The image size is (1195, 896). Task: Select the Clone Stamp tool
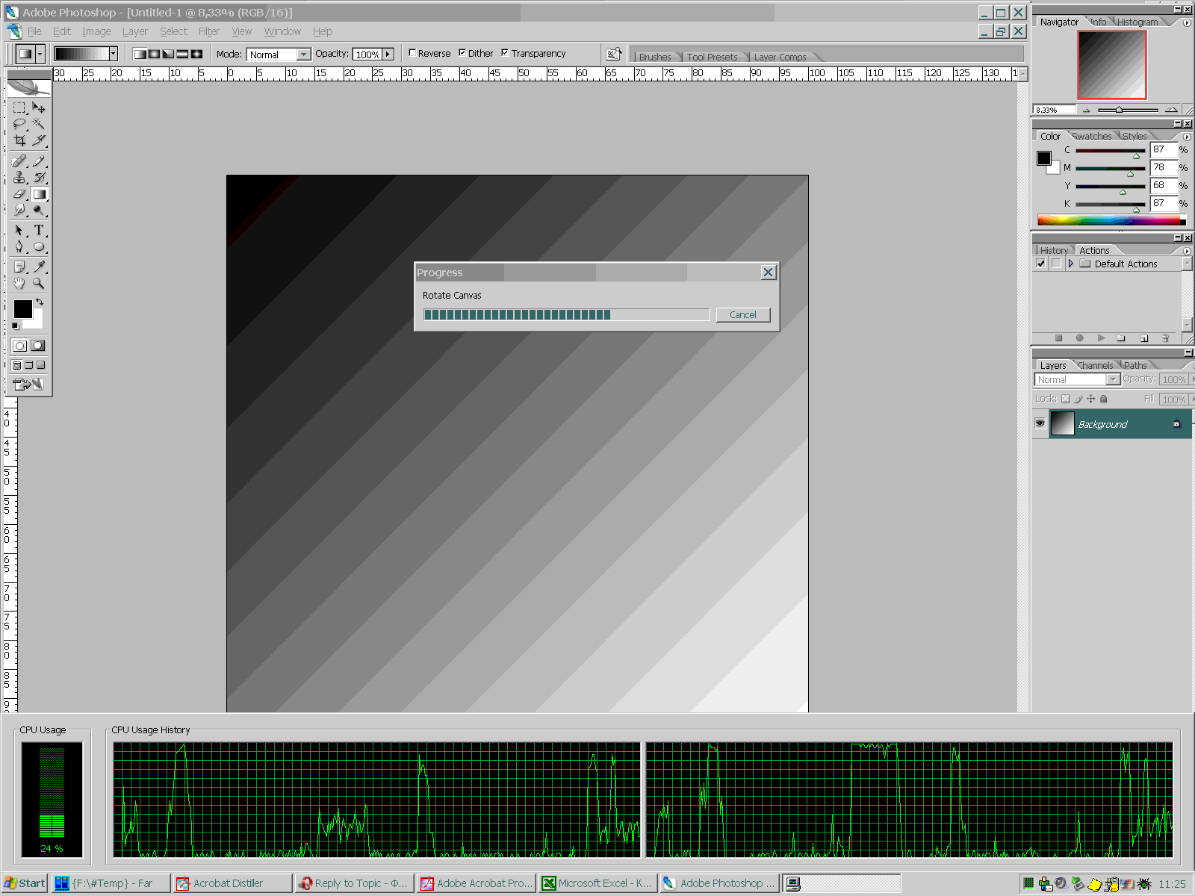(x=19, y=177)
